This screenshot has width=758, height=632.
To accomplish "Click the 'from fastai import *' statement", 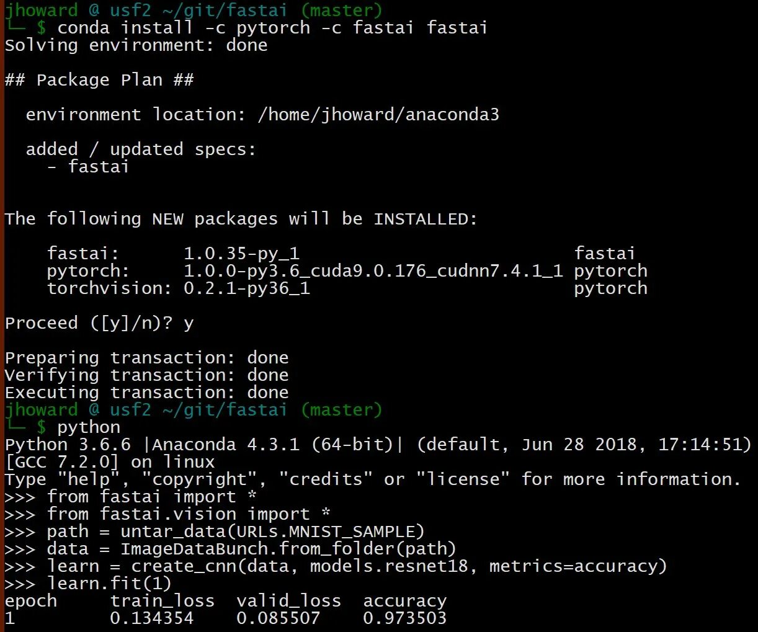I will point(152,497).
